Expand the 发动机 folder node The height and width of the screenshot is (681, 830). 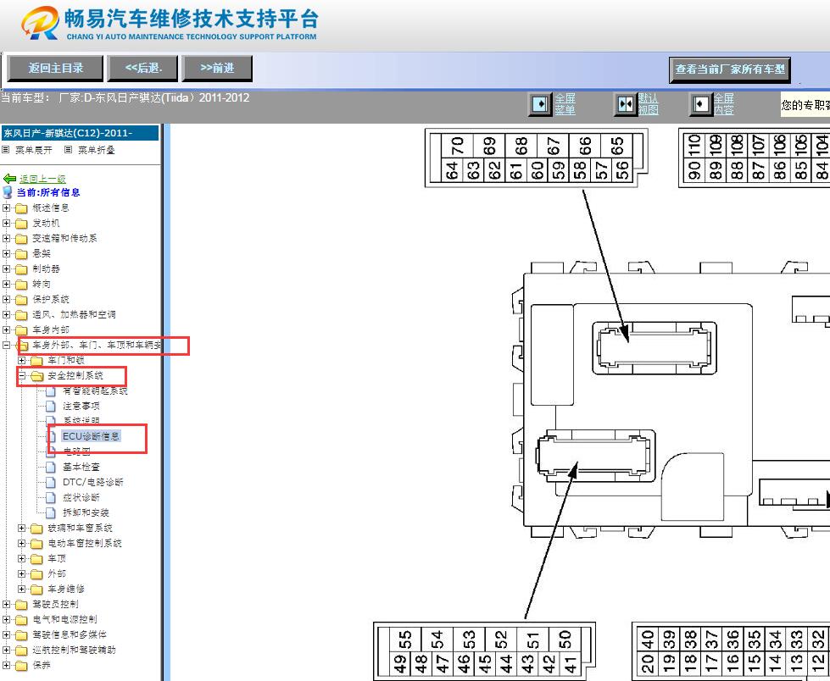coord(6,223)
